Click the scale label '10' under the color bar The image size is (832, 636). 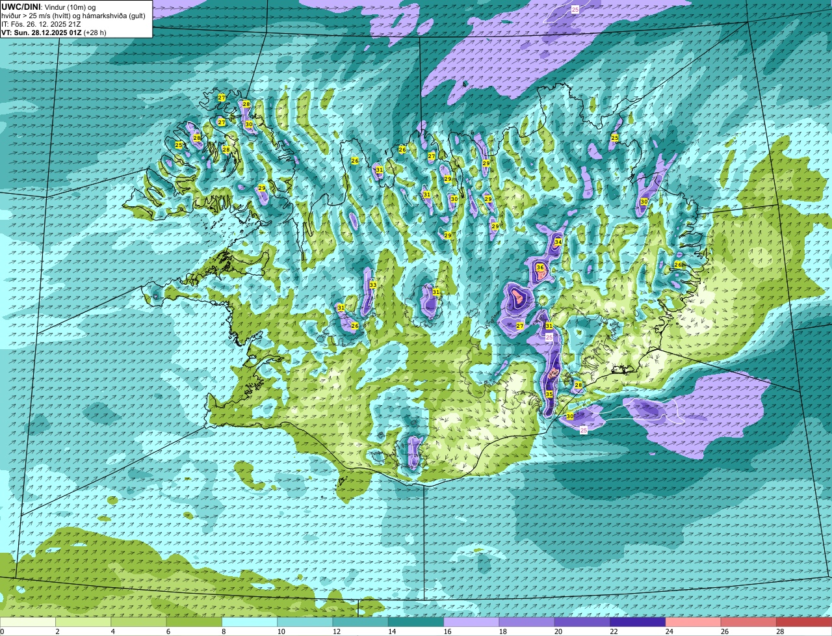281,631
